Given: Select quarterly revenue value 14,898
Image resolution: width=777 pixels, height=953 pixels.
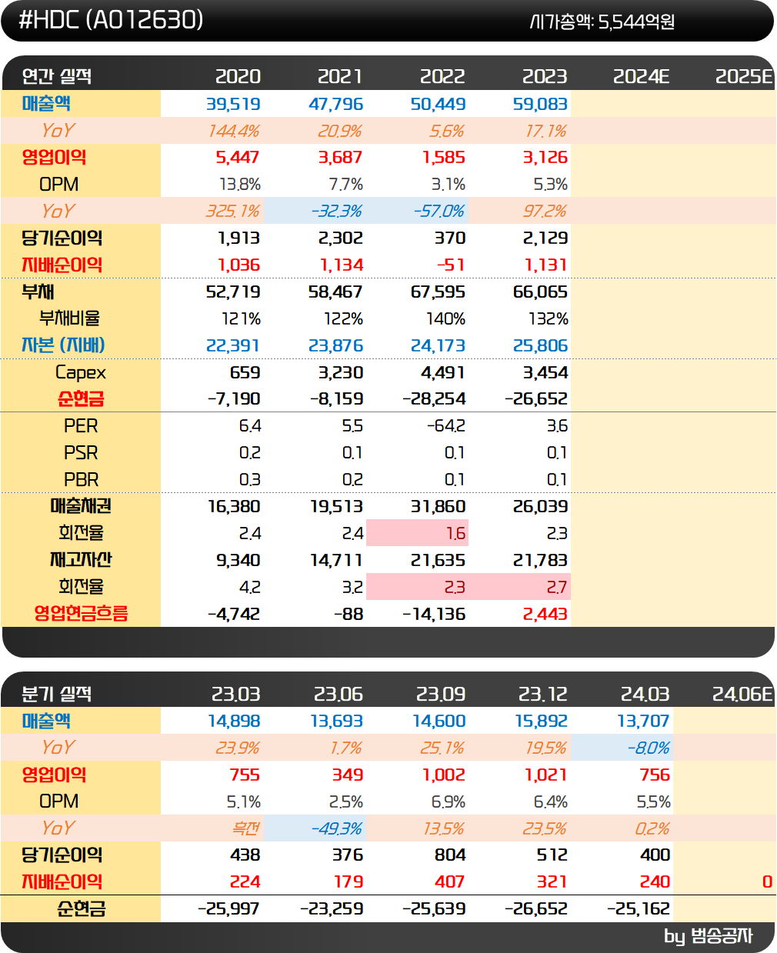Looking at the screenshot, I should click(x=234, y=721).
